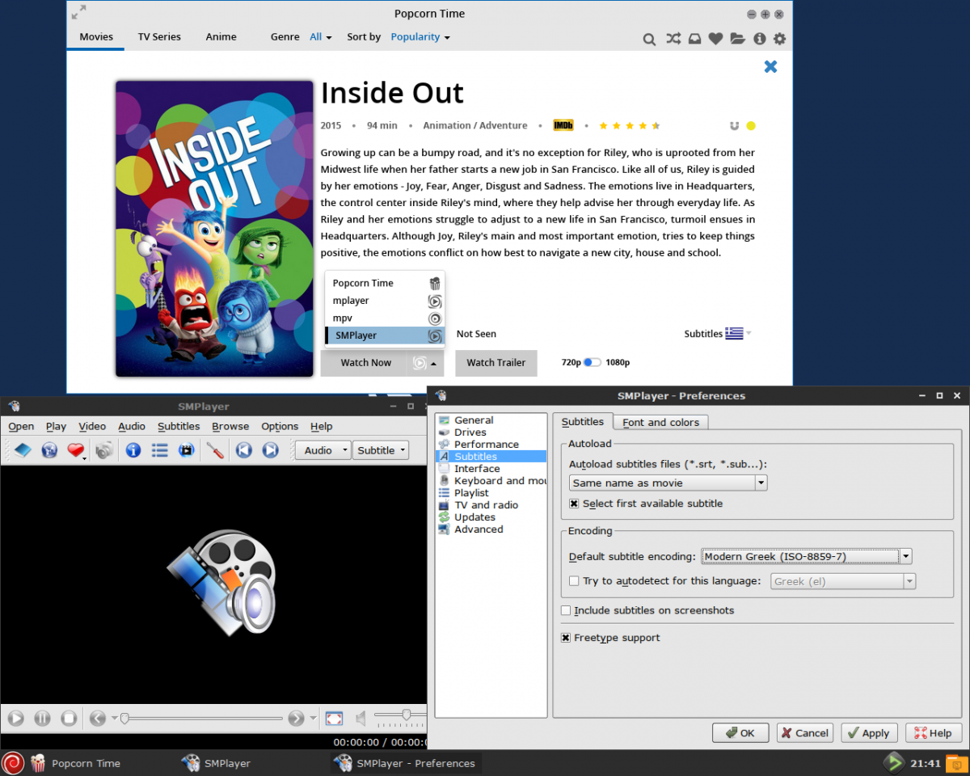Click the 'Watch Now' button
The height and width of the screenshot is (776, 970).
click(365, 363)
